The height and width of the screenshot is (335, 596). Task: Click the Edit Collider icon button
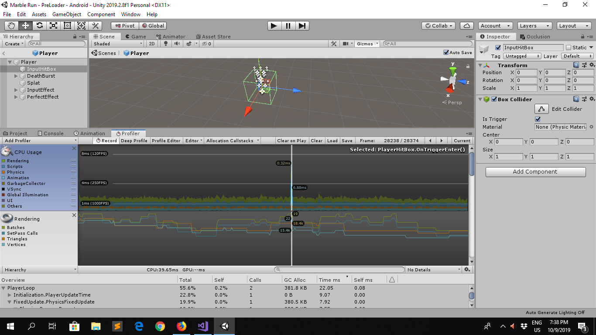(541, 109)
